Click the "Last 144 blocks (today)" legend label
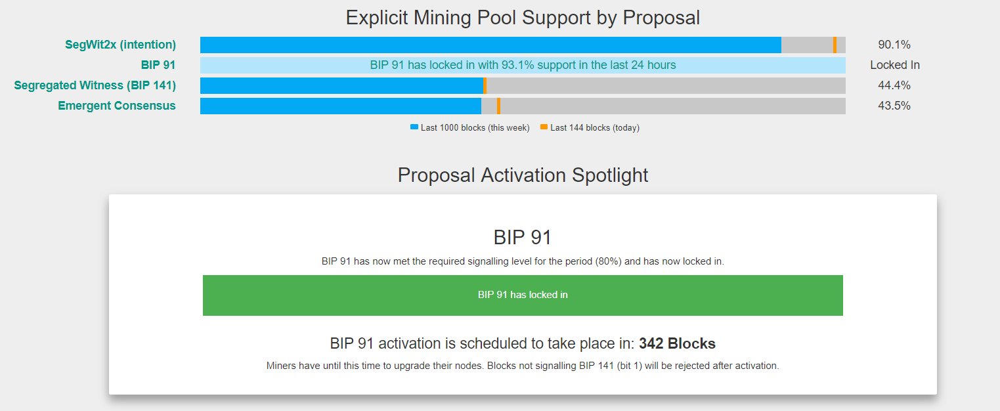1000x411 pixels. tap(594, 127)
